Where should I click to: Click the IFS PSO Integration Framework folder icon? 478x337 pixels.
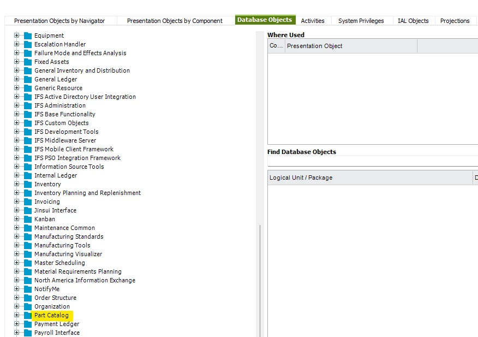(28, 158)
